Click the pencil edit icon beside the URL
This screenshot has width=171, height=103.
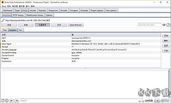(x=3, y=21)
